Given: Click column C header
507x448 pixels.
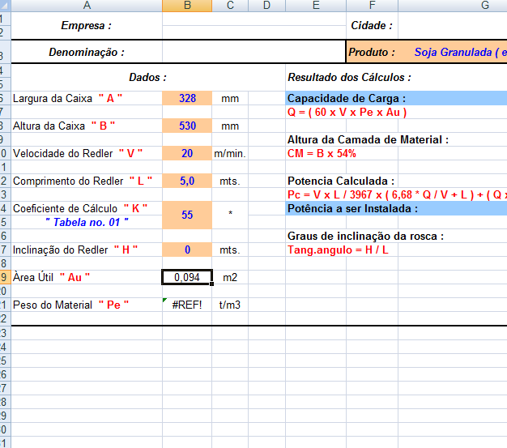Looking at the screenshot, I should click(x=230, y=6).
